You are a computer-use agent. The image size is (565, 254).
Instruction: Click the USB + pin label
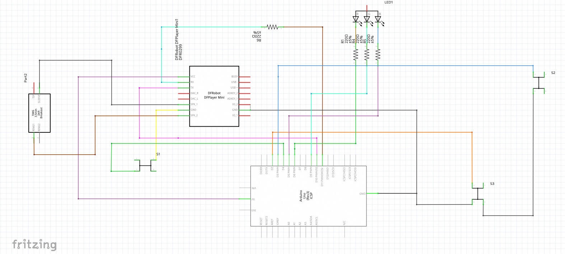click(x=234, y=88)
